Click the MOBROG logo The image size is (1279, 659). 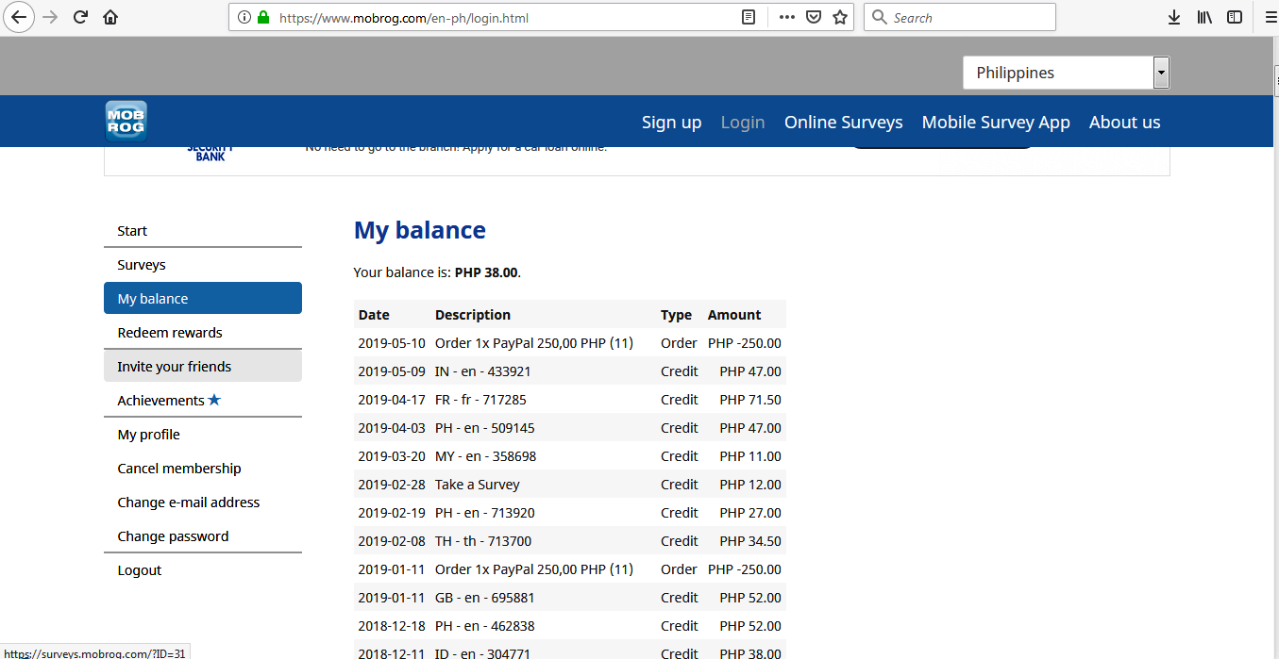coord(126,121)
